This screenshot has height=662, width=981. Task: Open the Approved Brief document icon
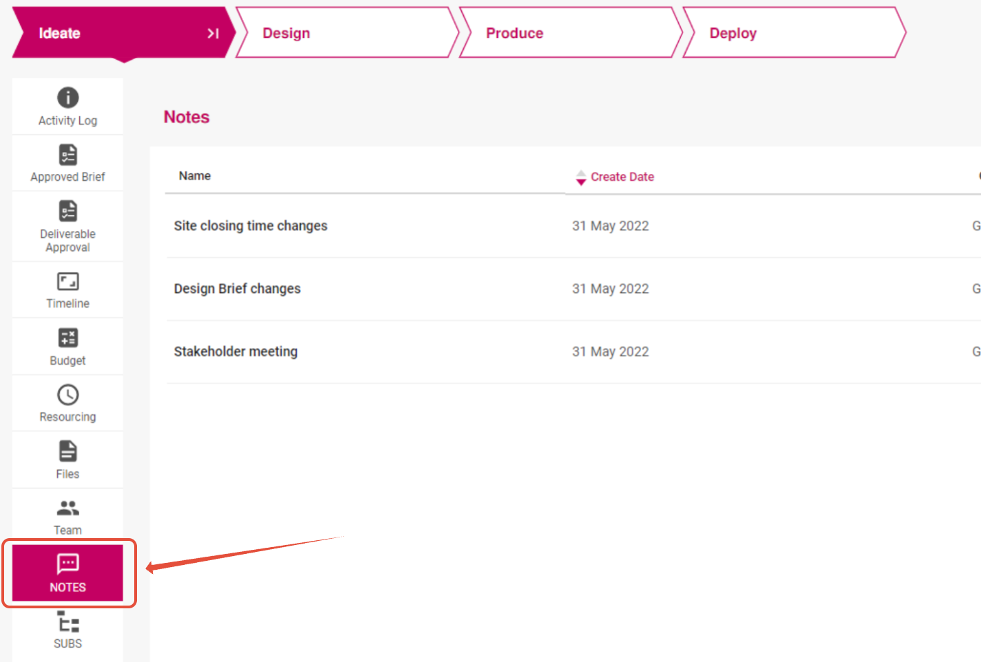(x=67, y=154)
